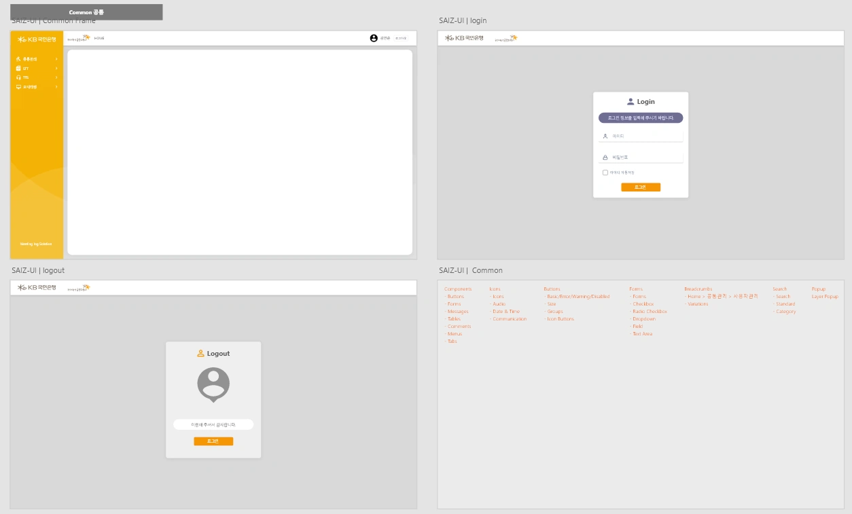Focus the password input field on login card
This screenshot has height=514, width=852.
pyautogui.click(x=641, y=157)
